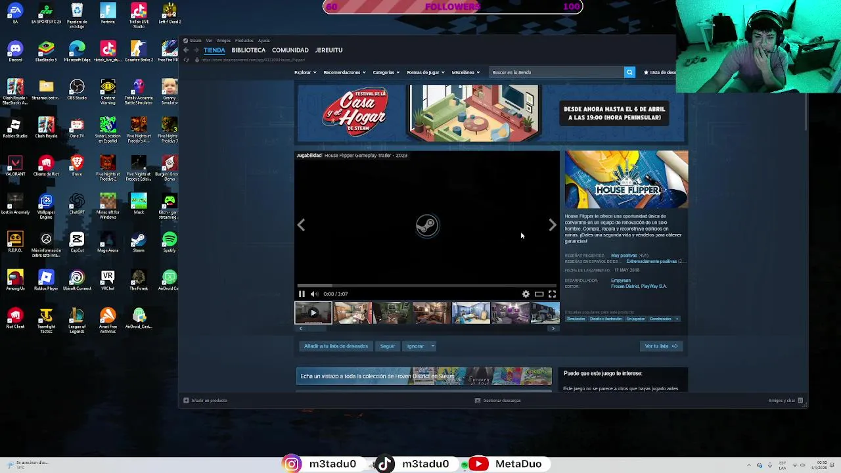
Task: Open dropdown arrow next to Ignorar
Action: coord(432,346)
